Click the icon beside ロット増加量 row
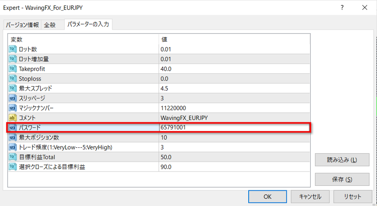The height and width of the screenshot is (206, 377). tap(13, 59)
